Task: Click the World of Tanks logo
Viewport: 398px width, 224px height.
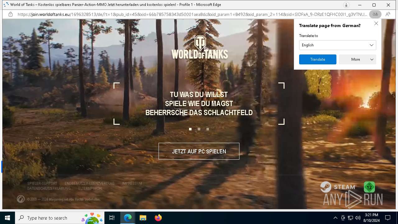Action: click(x=200, y=47)
